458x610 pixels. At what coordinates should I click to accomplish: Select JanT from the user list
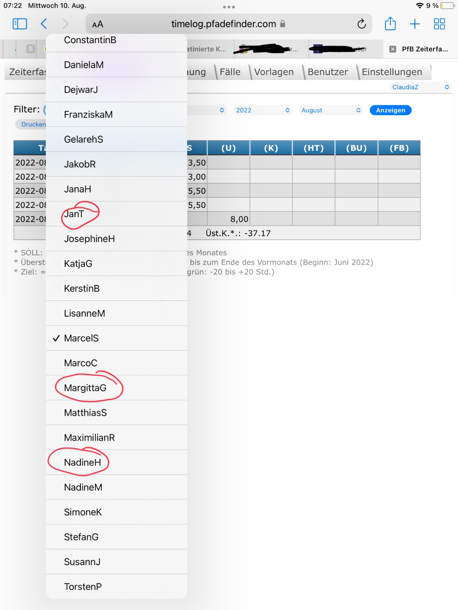74,214
